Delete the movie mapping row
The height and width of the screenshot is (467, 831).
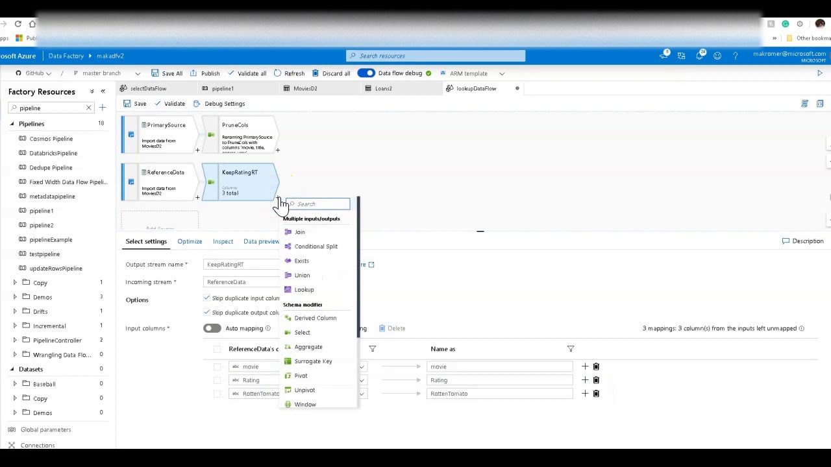tap(596, 366)
